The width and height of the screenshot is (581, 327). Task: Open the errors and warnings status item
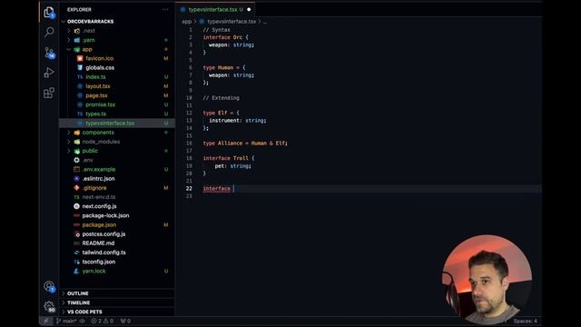pos(103,321)
